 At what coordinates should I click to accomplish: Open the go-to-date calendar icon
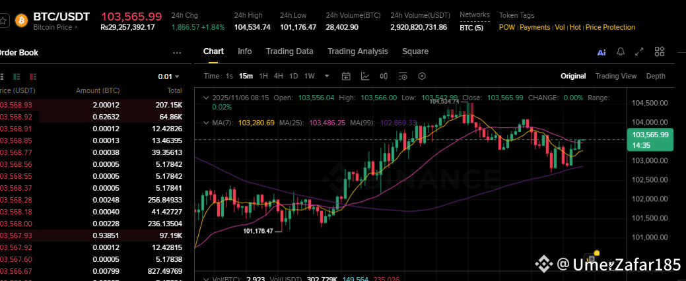[x=346, y=76]
